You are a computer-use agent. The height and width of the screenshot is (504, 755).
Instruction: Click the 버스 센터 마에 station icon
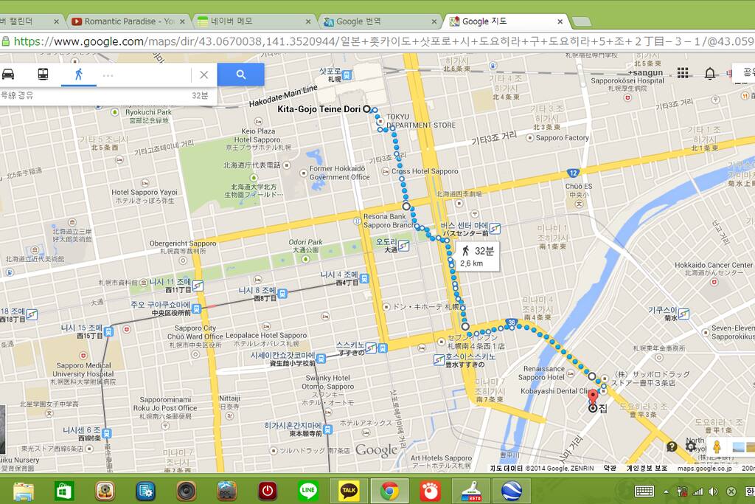495,229
